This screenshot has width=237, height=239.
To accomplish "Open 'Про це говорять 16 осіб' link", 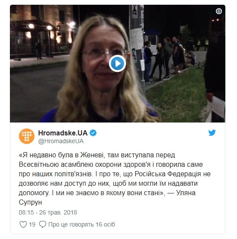I will coord(81,224).
